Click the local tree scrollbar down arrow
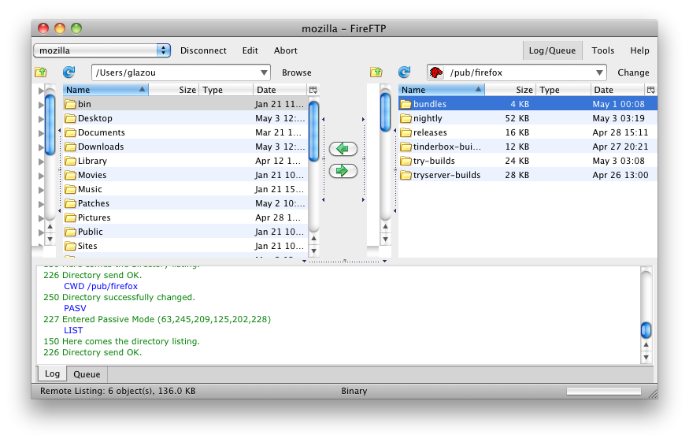Viewport: 689px width, 442px height. [50, 240]
